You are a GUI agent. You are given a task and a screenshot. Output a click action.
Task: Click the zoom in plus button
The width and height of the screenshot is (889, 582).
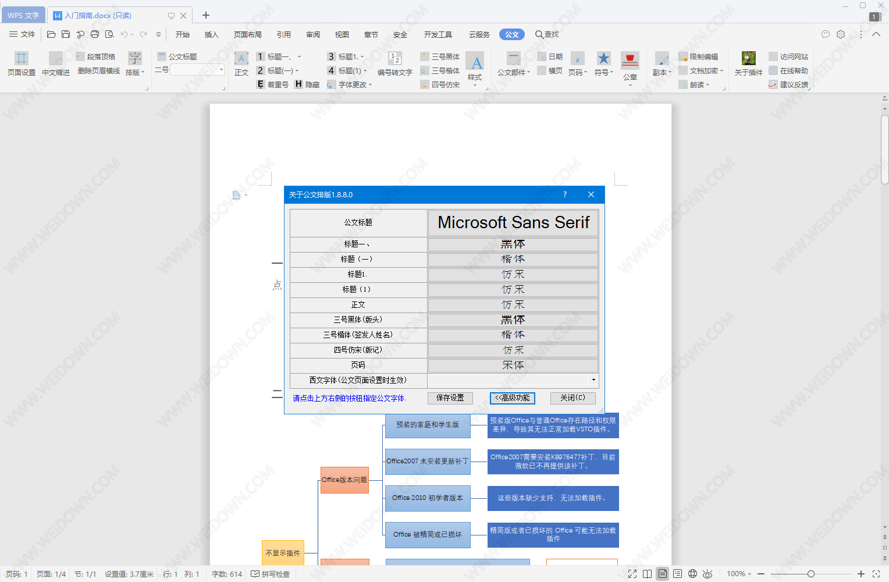pyautogui.click(x=861, y=574)
